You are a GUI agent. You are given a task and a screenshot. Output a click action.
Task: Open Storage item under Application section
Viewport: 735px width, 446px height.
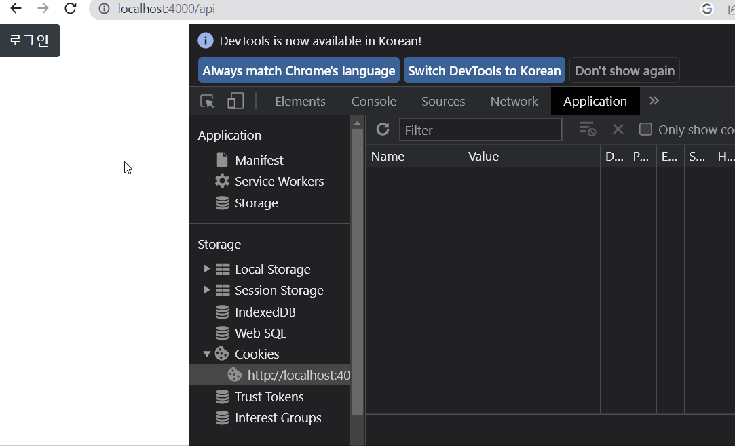(257, 203)
